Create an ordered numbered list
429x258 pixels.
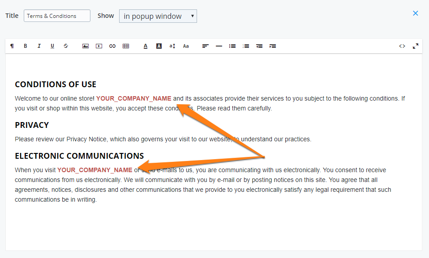point(246,46)
